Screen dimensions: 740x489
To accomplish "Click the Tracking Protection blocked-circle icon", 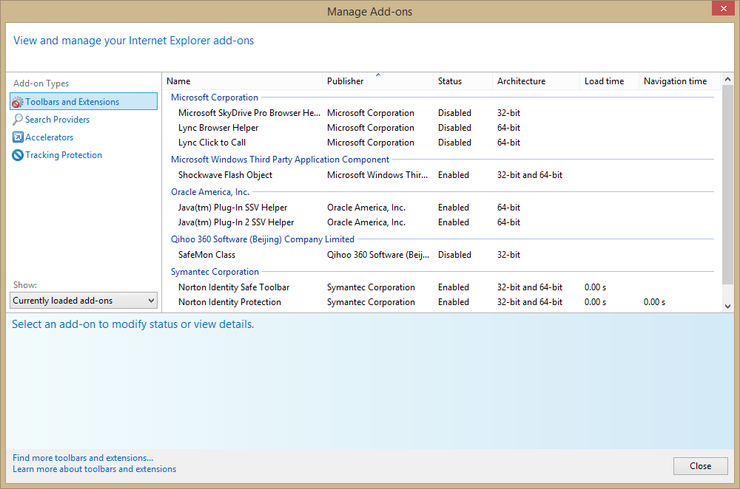I will [x=18, y=155].
